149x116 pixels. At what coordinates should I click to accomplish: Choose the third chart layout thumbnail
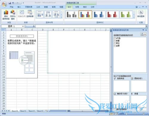(x=56, y=14)
